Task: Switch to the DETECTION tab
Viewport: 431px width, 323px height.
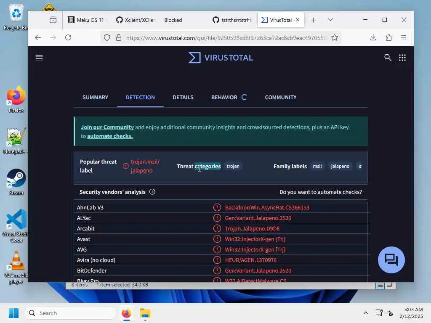Action: pos(140,97)
